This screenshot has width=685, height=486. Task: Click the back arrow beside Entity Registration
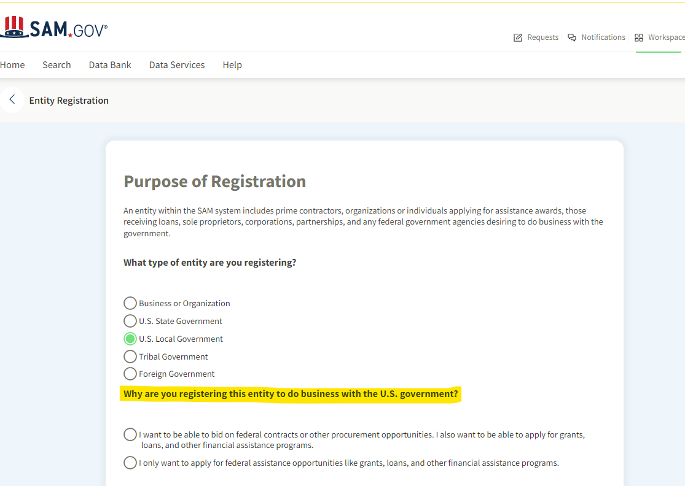(12, 100)
